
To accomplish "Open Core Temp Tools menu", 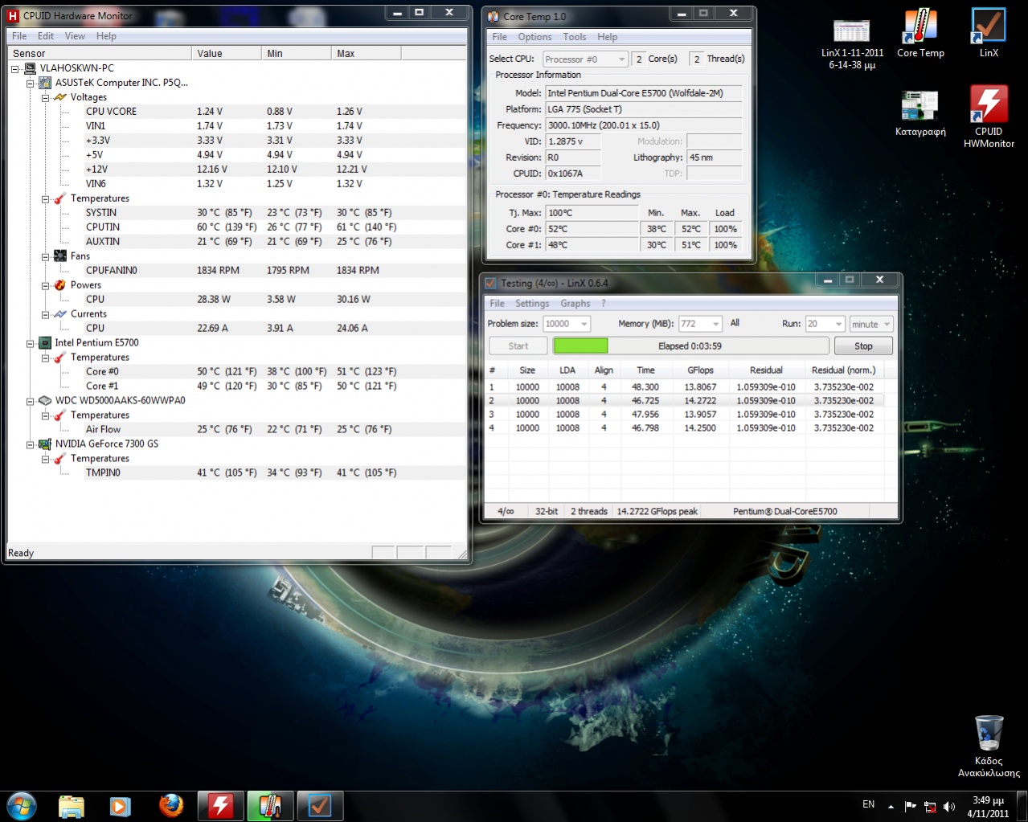I will coord(575,37).
